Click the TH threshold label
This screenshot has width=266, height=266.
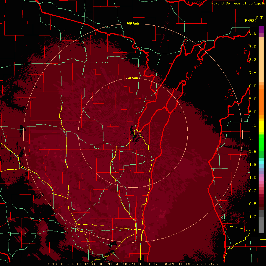tap(254, 230)
